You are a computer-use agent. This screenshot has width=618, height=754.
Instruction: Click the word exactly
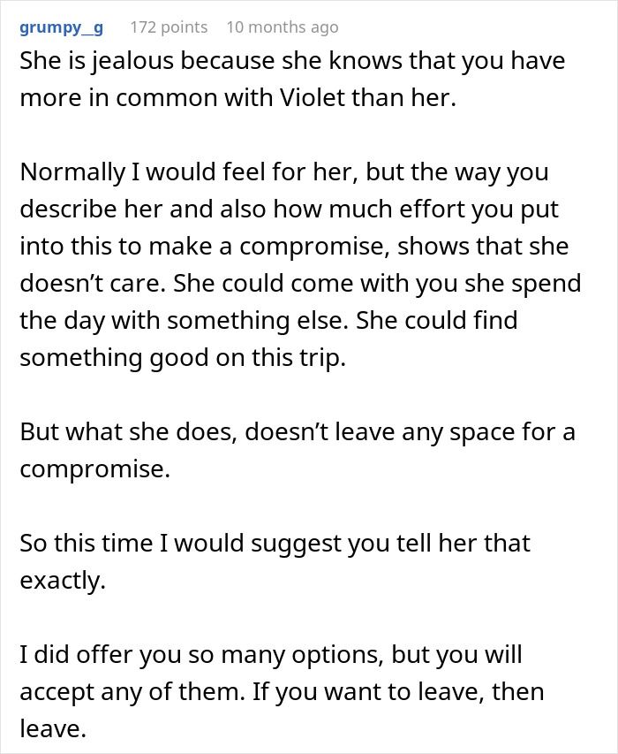[61, 579]
